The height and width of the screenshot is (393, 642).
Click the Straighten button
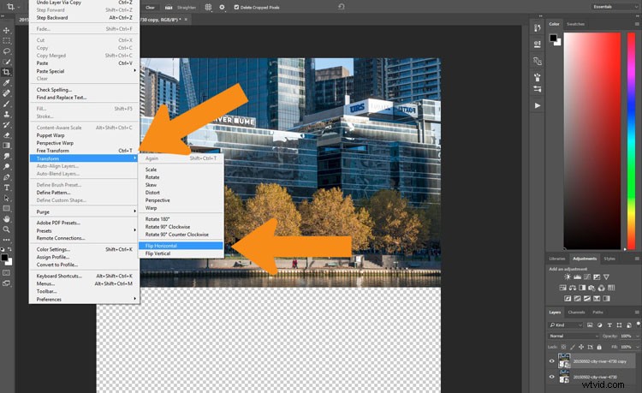181,8
